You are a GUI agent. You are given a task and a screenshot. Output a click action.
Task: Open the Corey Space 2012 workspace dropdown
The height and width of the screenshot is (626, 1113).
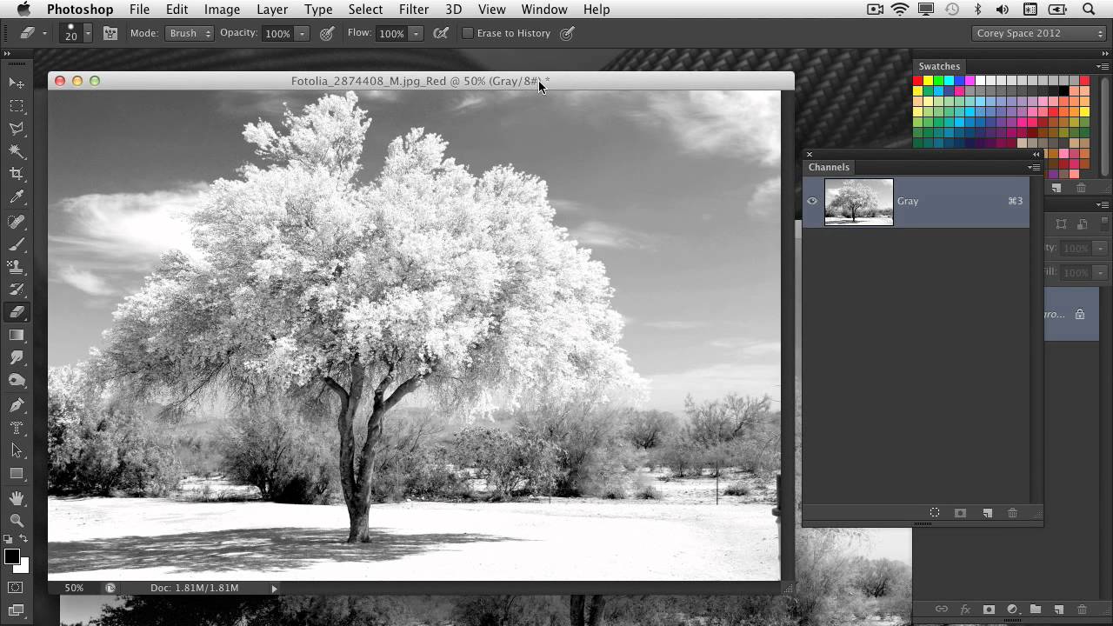1039,33
